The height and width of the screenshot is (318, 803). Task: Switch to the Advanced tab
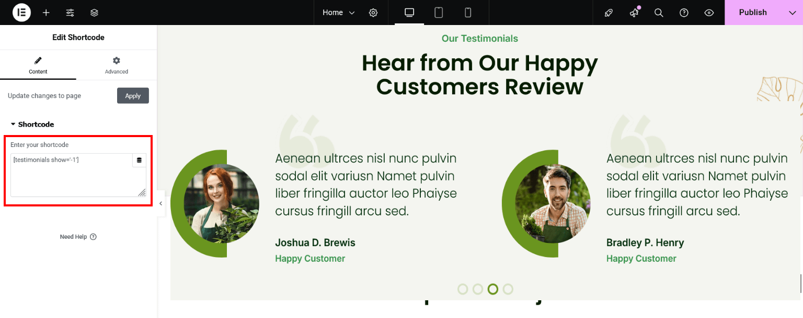[x=116, y=65]
